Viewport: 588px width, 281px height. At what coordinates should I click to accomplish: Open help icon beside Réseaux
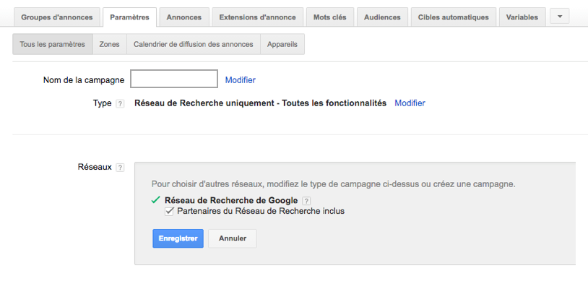pyautogui.click(x=120, y=168)
